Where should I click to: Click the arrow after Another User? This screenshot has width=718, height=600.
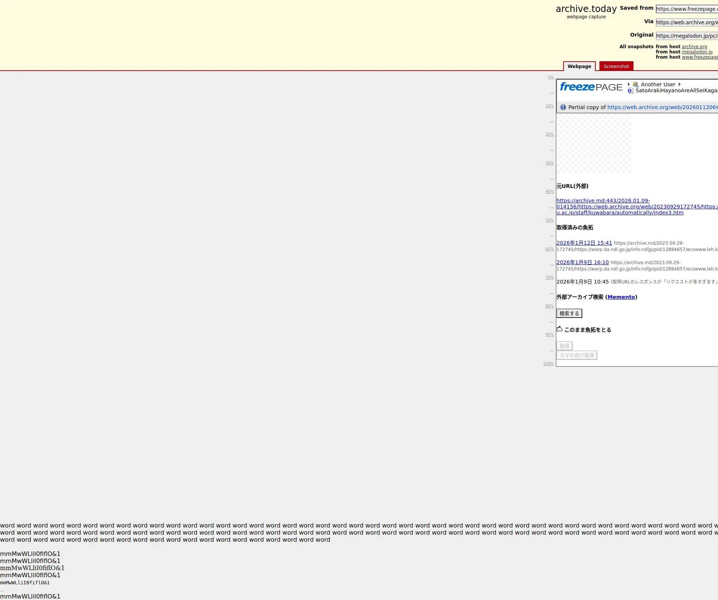point(679,84)
